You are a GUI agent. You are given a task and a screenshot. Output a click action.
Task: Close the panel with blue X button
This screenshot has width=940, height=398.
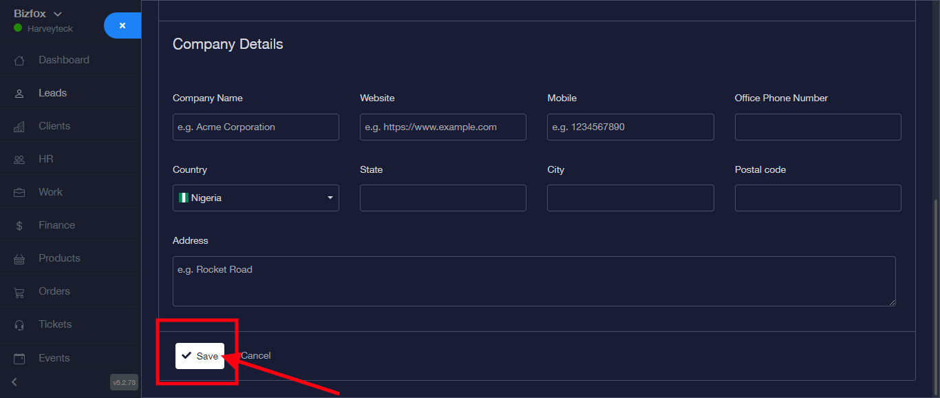tap(122, 25)
